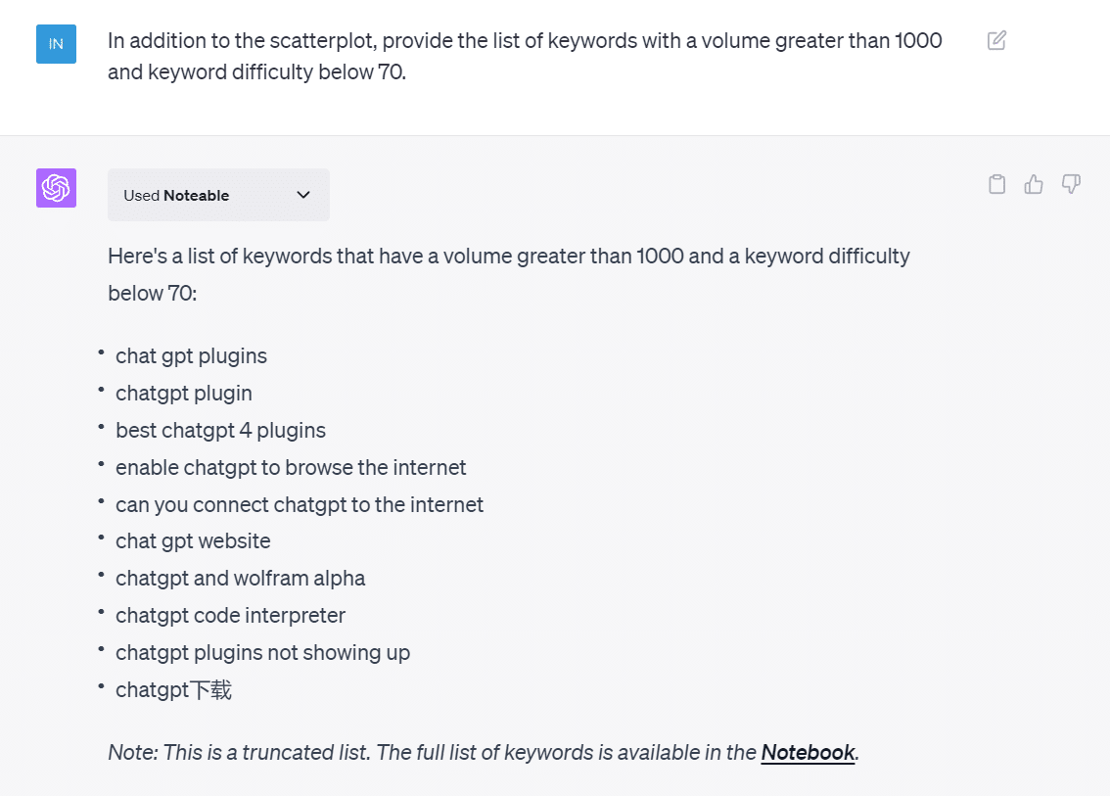The image size is (1110, 796).
Task: Click the 'chatgpt下载' keyword bullet
Action: 173,689
